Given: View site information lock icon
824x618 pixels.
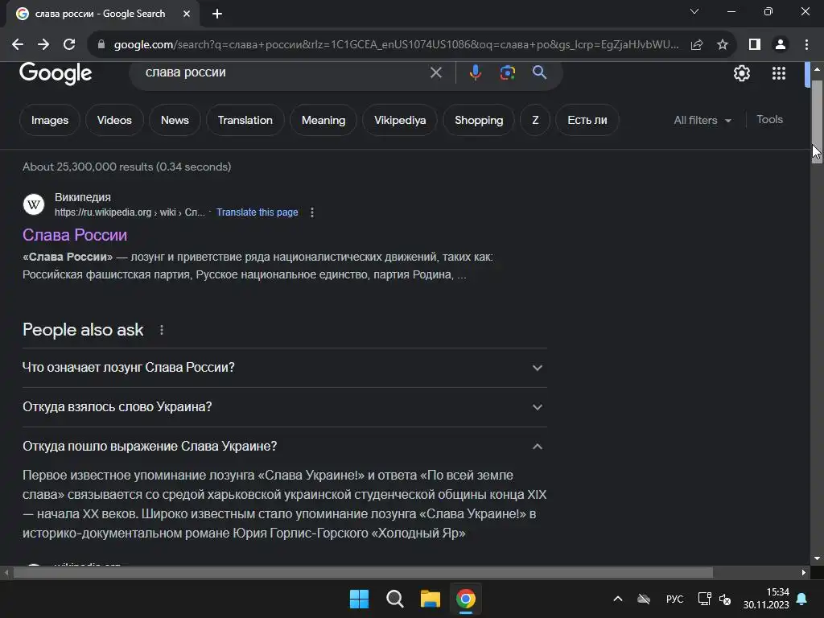Looking at the screenshot, I should [x=101, y=45].
